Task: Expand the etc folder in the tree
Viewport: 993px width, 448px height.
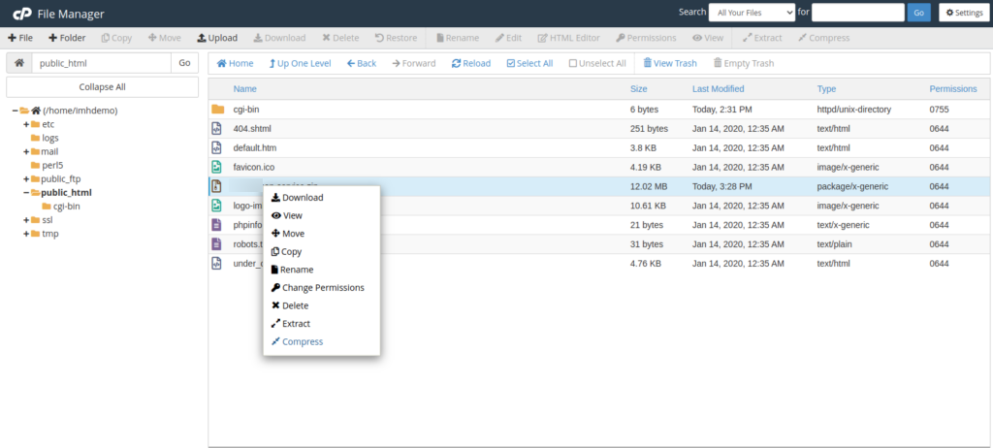Action: click(26, 124)
